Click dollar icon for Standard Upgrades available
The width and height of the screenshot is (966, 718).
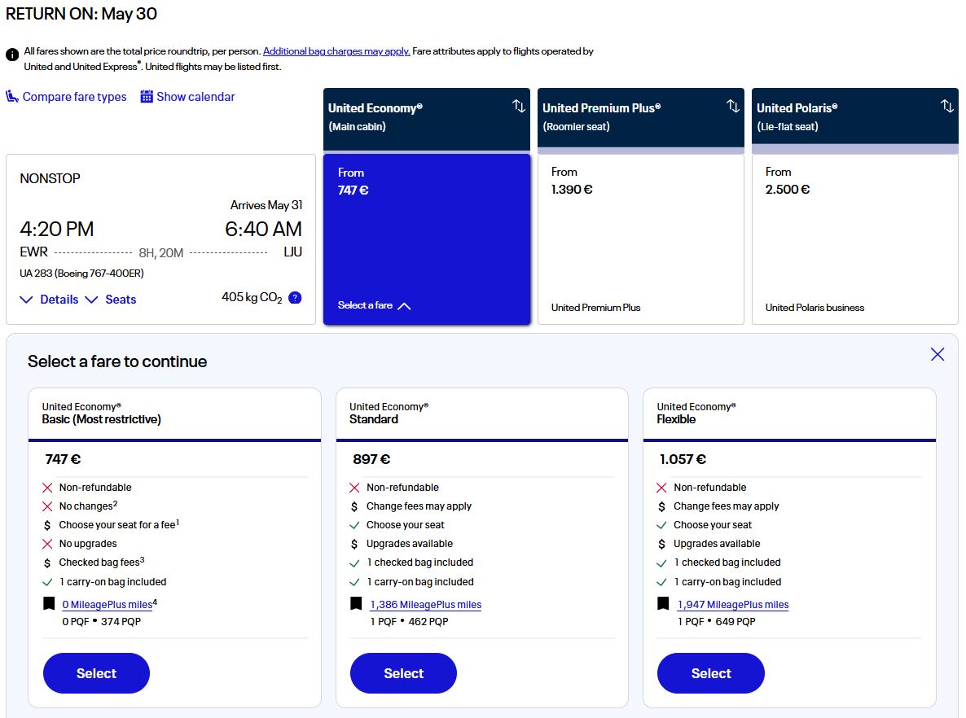click(354, 544)
